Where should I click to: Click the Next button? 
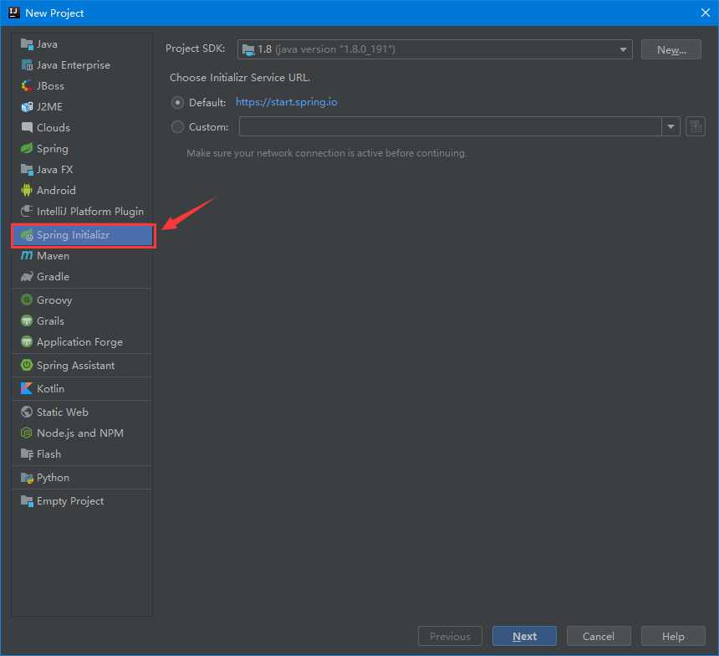pos(524,636)
